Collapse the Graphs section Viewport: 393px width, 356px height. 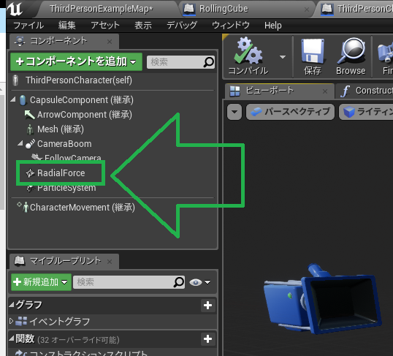11,305
